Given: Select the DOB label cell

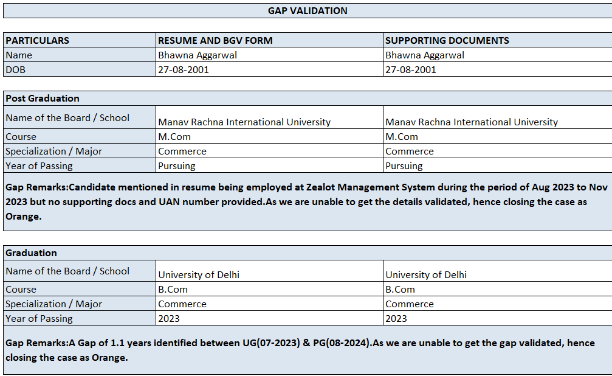Looking at the screenshot, I should [16, 69].
